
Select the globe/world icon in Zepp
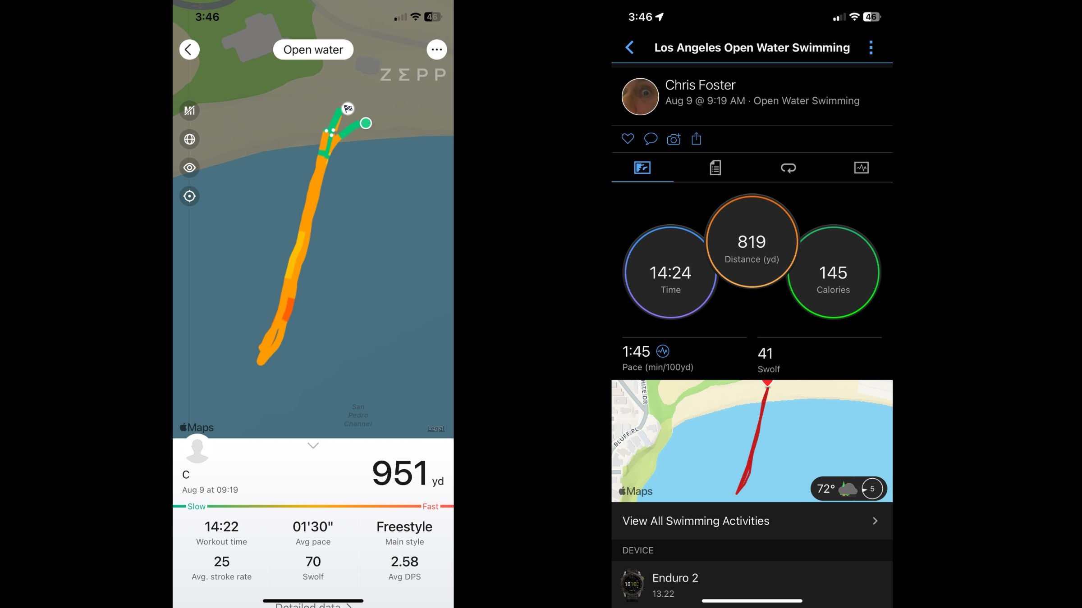coord(189,139)
